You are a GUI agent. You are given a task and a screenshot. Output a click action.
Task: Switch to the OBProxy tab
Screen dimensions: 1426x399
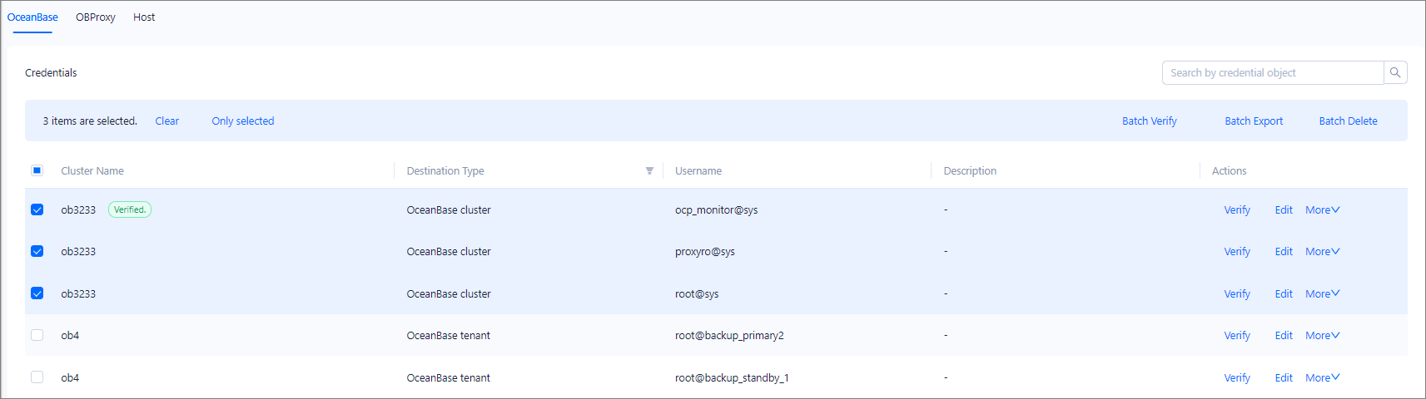(x=96, y=17)
